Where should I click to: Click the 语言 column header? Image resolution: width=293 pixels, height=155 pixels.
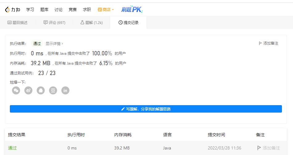(x=167, y=135)
